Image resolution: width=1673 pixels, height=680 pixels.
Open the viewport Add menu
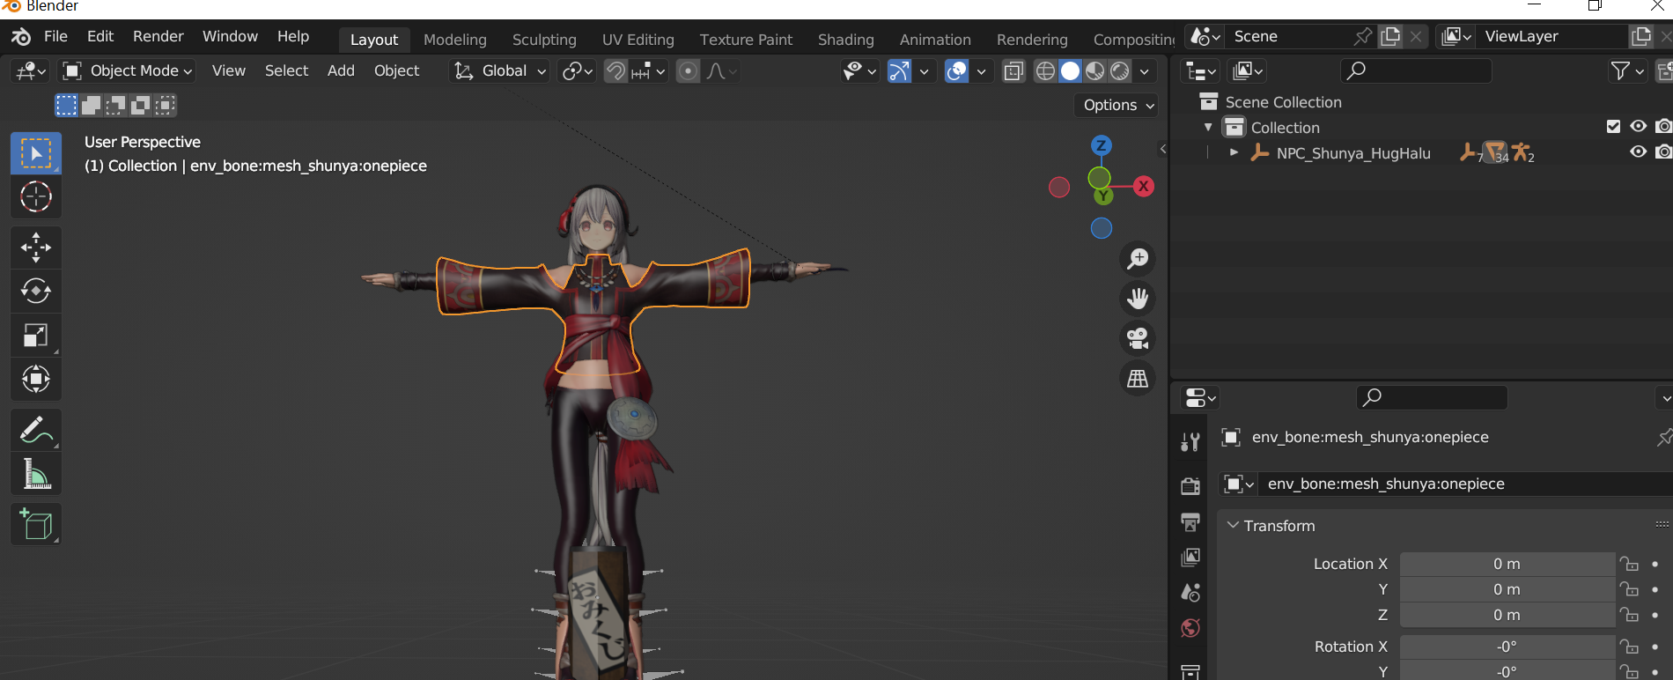[x=341, y=70]
